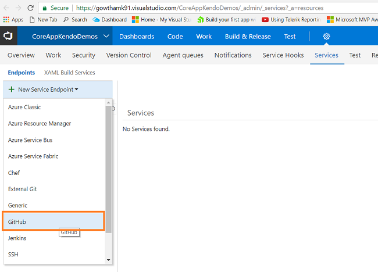Switch to the Test admin tab

pos(355,55)
